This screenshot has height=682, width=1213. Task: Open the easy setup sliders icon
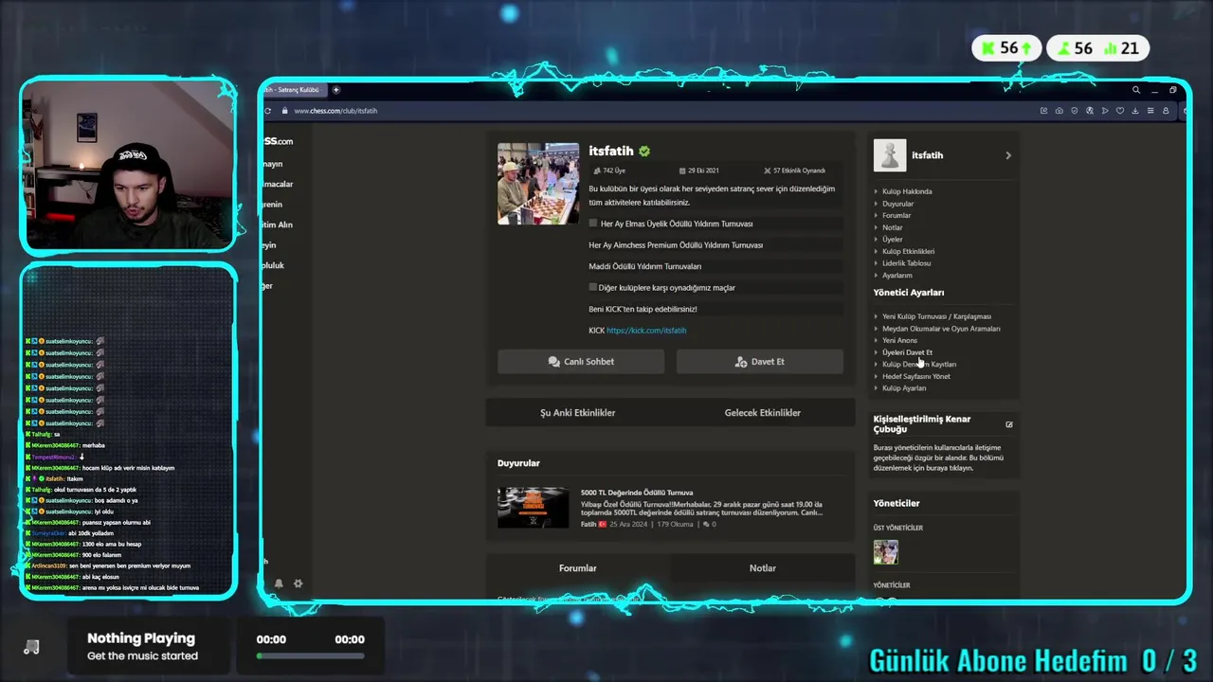1150,111
